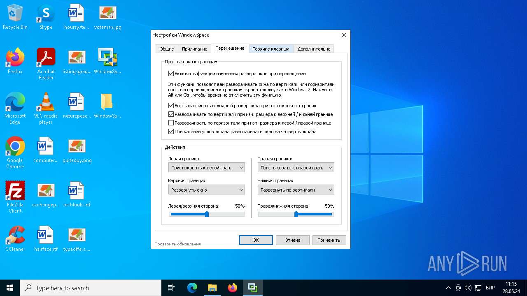This screenshot has height=296, width=527.
Task: Click the 'Правая/нижняя сторона' slider thumb
Action: 296,214
